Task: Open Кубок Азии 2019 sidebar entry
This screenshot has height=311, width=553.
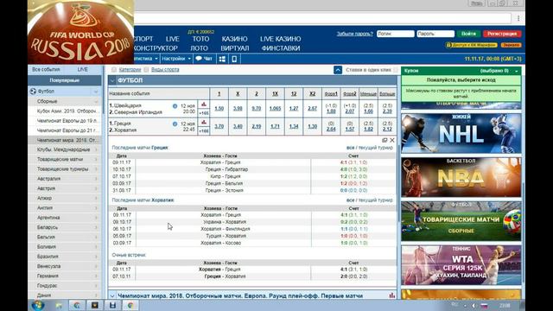Action: 65,111
